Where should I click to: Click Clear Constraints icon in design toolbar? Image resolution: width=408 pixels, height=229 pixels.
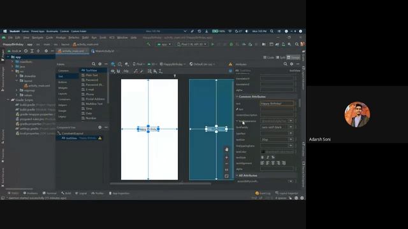point(136,71)
